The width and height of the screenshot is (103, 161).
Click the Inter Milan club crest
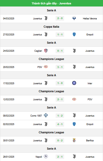point(74,83)
